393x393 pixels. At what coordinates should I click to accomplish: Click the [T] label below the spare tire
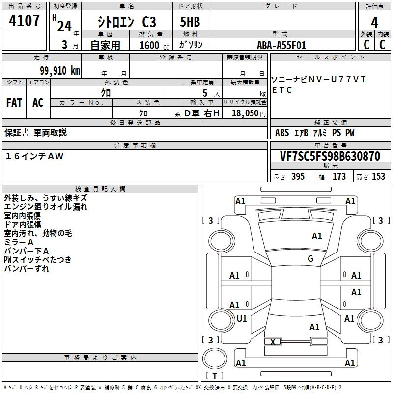point(215,376)
